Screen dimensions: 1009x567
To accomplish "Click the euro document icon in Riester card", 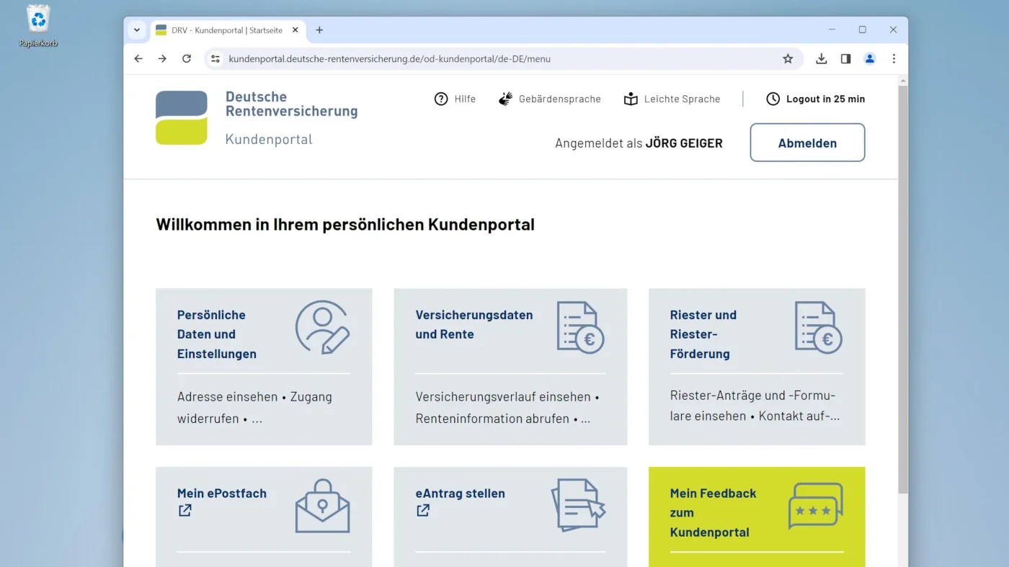I will click(818, 327).
